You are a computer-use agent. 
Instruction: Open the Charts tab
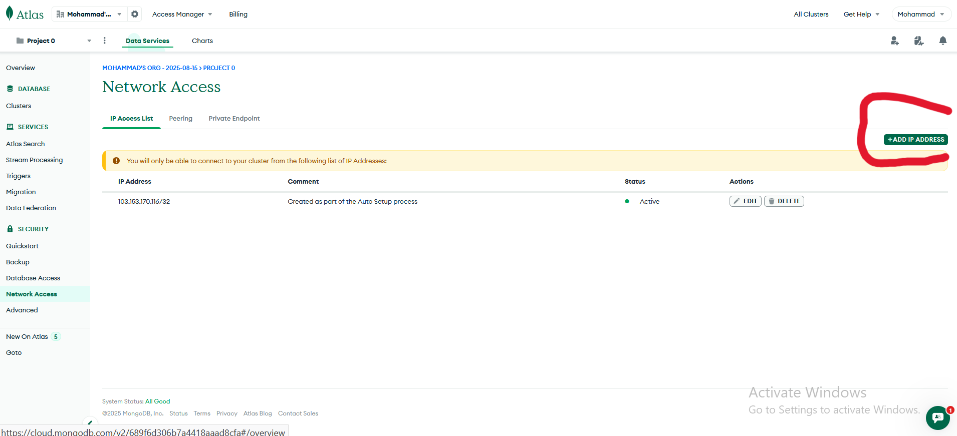pyautogui.click(x=202, y=41)
